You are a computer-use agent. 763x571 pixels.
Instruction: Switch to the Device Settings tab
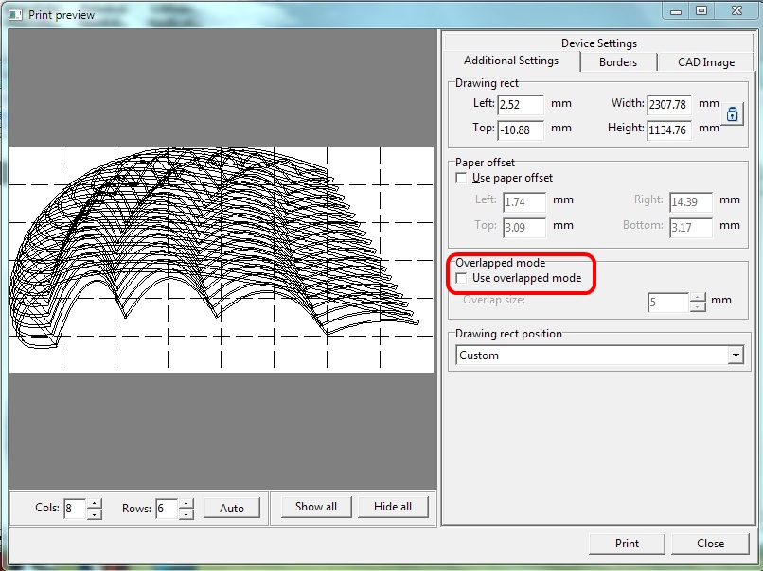tap(598, 43)
